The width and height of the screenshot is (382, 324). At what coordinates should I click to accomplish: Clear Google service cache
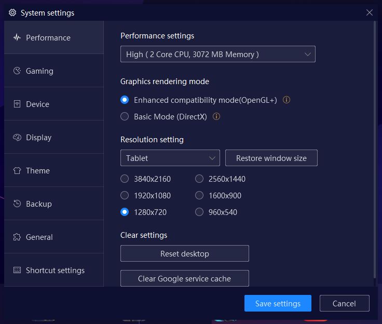tap(185, 278)
